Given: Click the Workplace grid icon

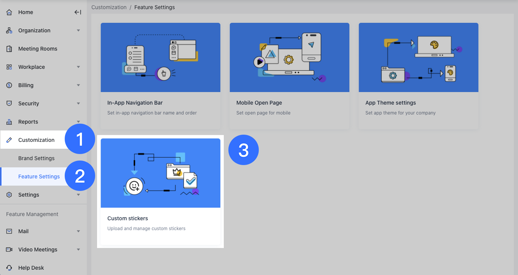Looking at the screenshot, I should point(9,67).
